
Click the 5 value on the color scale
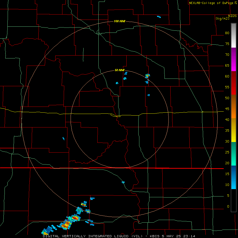click(228, 195)
